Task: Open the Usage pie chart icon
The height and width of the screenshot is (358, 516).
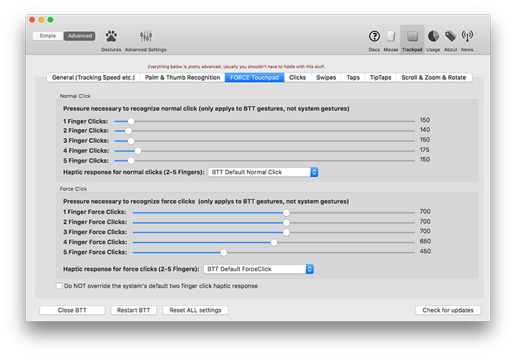Action: coord(432,37)
